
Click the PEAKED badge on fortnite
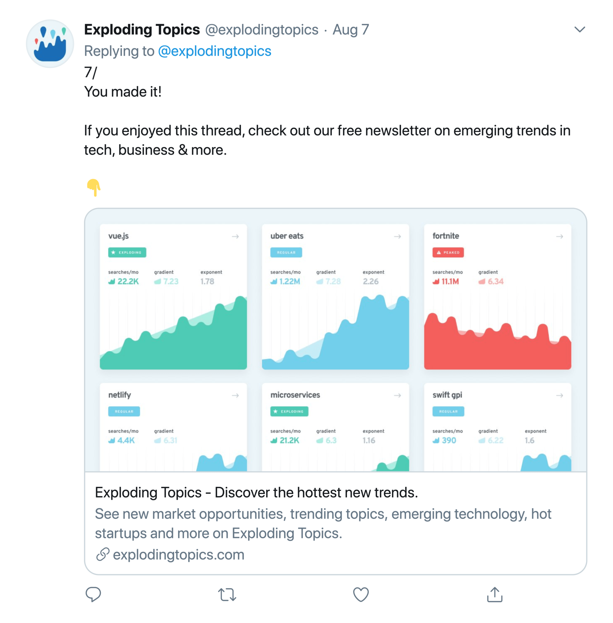[448, 252]
